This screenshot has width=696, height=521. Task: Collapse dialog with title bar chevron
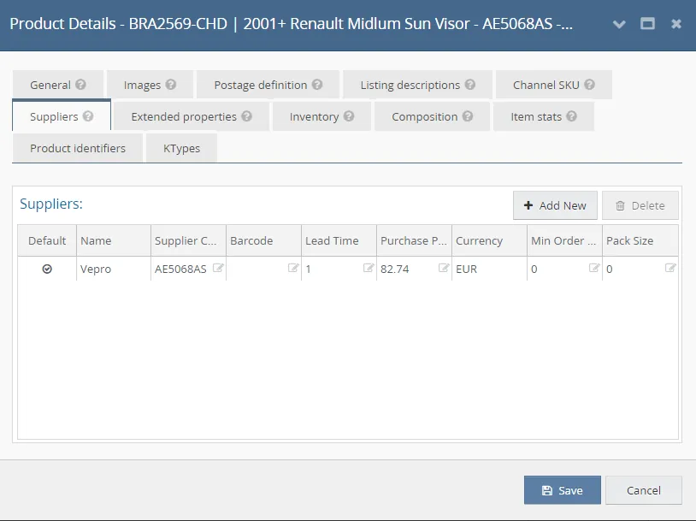pos(619,24)
